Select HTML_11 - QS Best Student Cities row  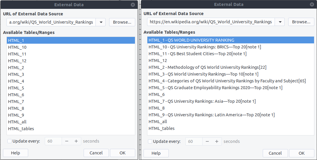[231, 54]
